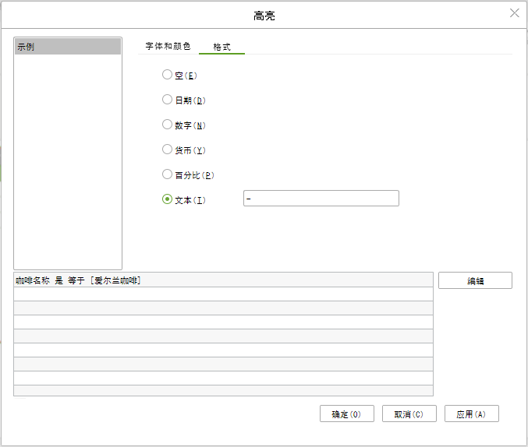Focus the text format input field
This screenshot has width=528, height=447.
click(x=321, y=199)
